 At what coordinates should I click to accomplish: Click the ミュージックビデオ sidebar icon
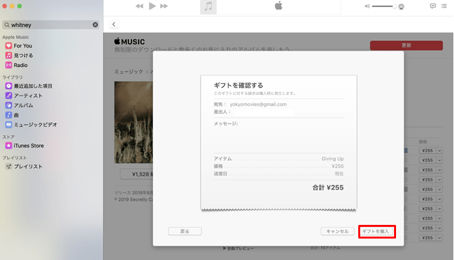pyautogui.click(x=8, y=125)
